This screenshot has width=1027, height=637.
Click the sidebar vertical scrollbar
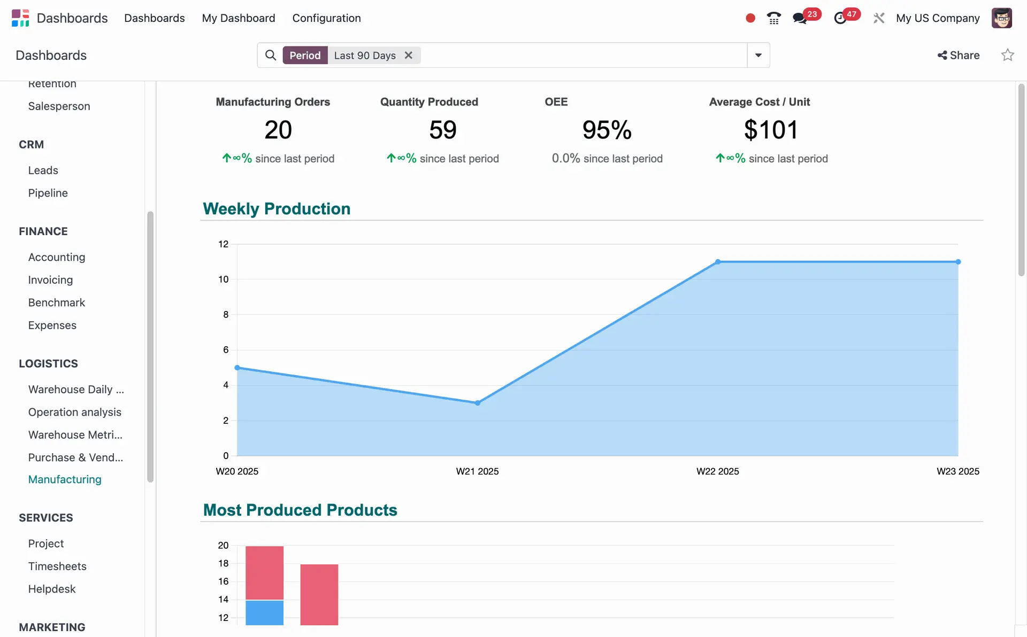pos(150,347)
